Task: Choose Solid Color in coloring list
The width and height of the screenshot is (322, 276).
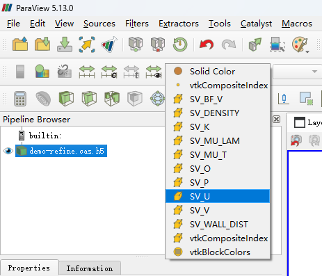Action: coord(218,71)
